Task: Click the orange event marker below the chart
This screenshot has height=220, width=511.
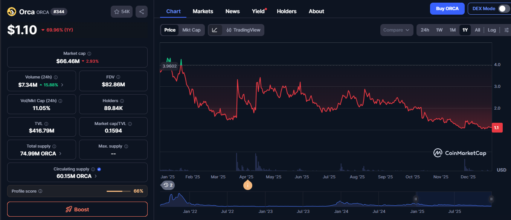Action: pos(247,185)
